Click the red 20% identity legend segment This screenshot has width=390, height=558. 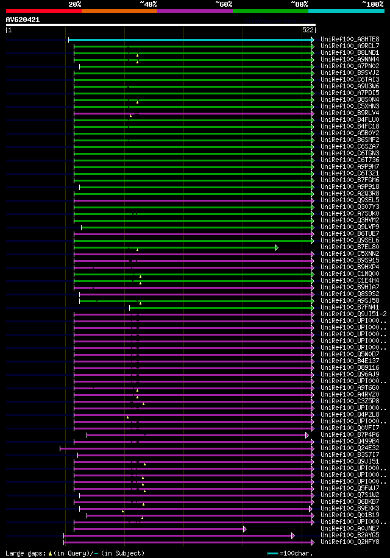(x=44, y=11)
